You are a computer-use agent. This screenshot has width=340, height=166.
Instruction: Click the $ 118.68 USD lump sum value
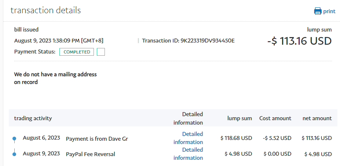236,138
